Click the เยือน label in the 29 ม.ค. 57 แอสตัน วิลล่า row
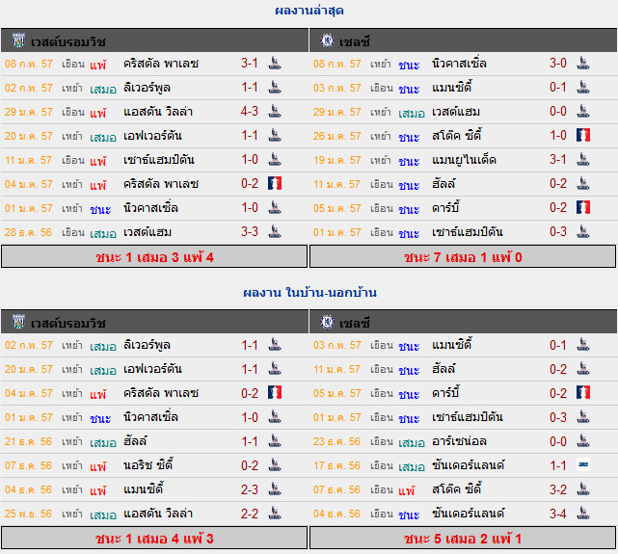The image size is (618, 554). click(x=73, y=112)
